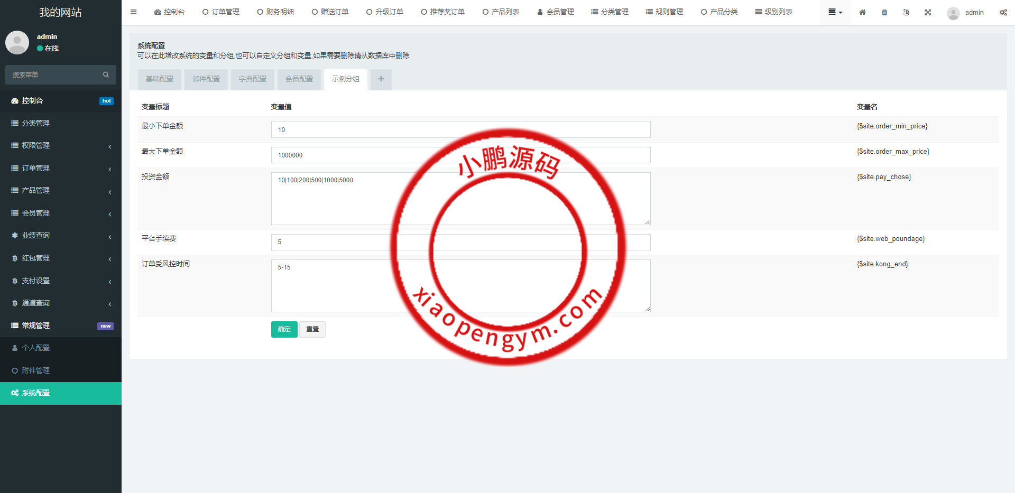Click the trash clear-cache icon
The height and width of the screenshot is (493, 1015).
[884, 12]
